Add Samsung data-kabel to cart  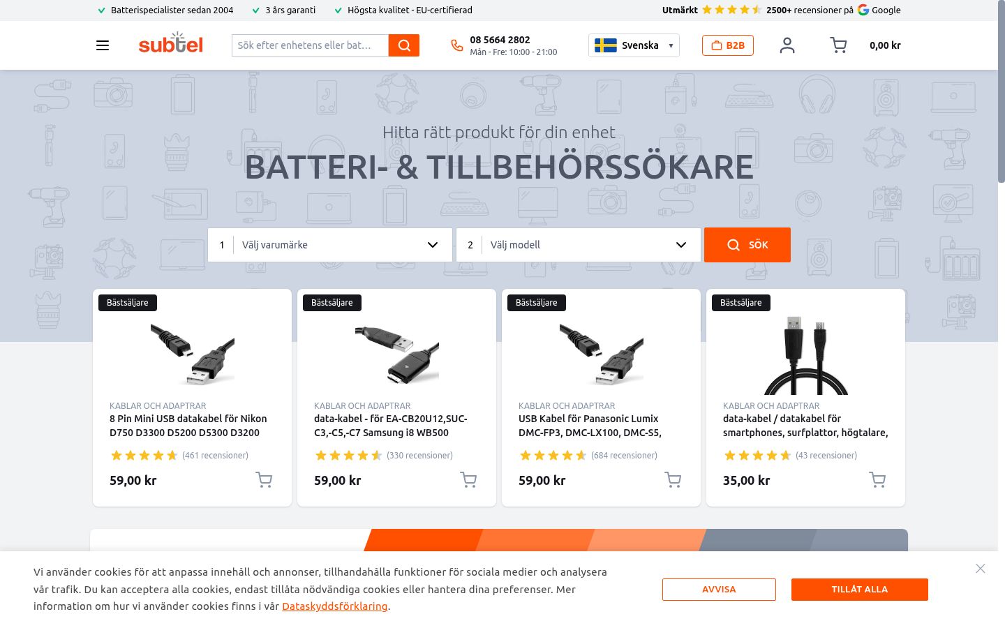[x=468, y=480]
